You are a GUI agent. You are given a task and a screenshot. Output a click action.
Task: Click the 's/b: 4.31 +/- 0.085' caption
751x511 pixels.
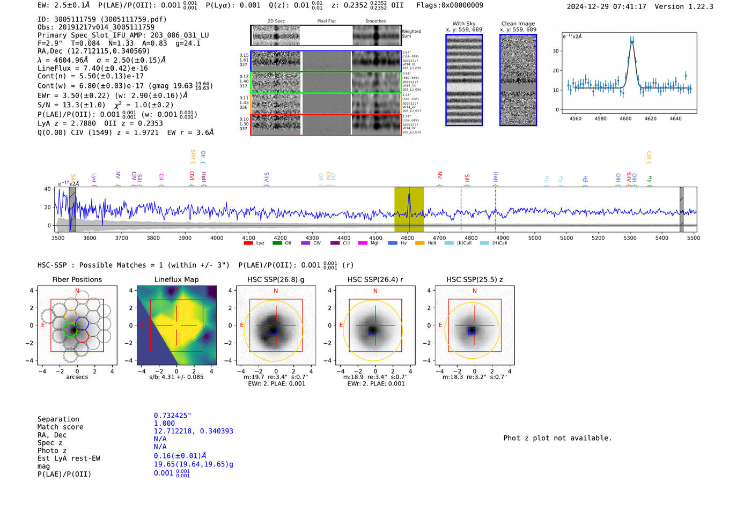click(x=176, y=377)
